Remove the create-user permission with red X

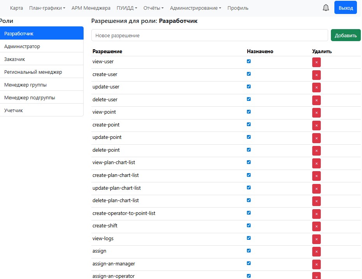[x=316, y=75]
